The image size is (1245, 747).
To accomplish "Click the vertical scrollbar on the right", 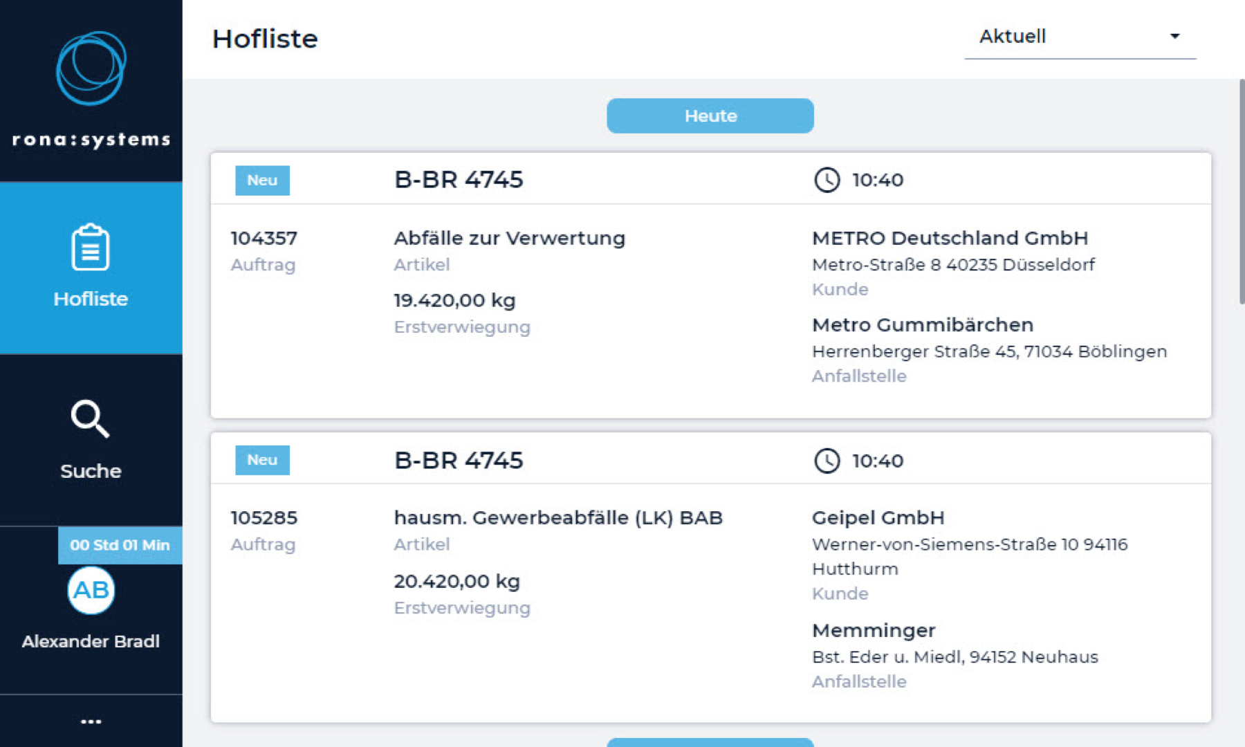I will click(1241, 194).
